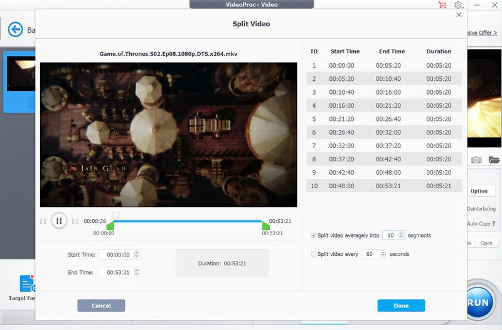Screen dimensions: 502x330
Task: Click the Start Time column header
Action: [x=345, y=51]
